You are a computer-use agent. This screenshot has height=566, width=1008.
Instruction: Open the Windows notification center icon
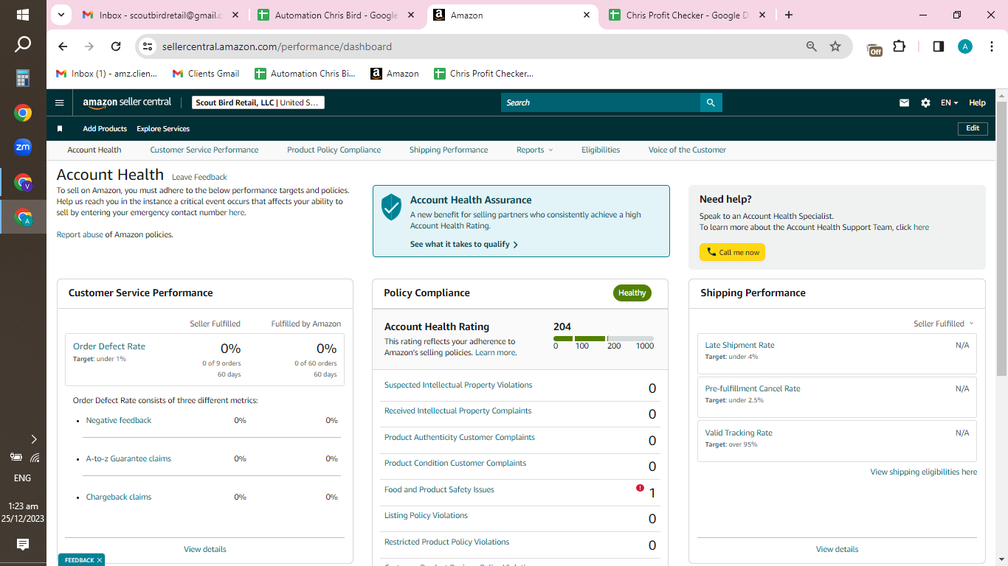[x=23, y=545]
